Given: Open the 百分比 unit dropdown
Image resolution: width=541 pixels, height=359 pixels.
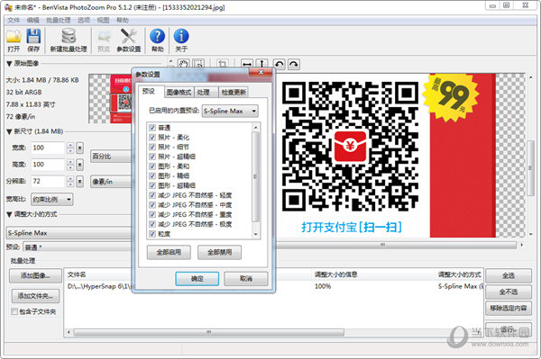Looking at the screenshot, I should click(x=111, y=157).
